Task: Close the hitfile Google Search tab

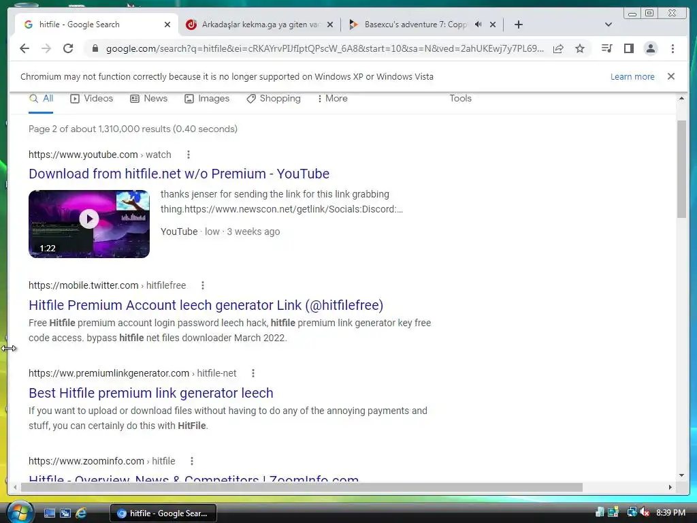Action: click(167, 25)
